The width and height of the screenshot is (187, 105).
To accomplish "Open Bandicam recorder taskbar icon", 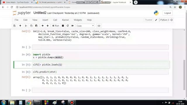I will pyautogui.click(x=72, y=102).
